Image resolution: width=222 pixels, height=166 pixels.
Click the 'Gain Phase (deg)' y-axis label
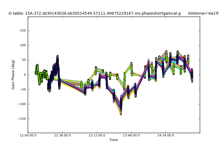[x=13, y=75]
